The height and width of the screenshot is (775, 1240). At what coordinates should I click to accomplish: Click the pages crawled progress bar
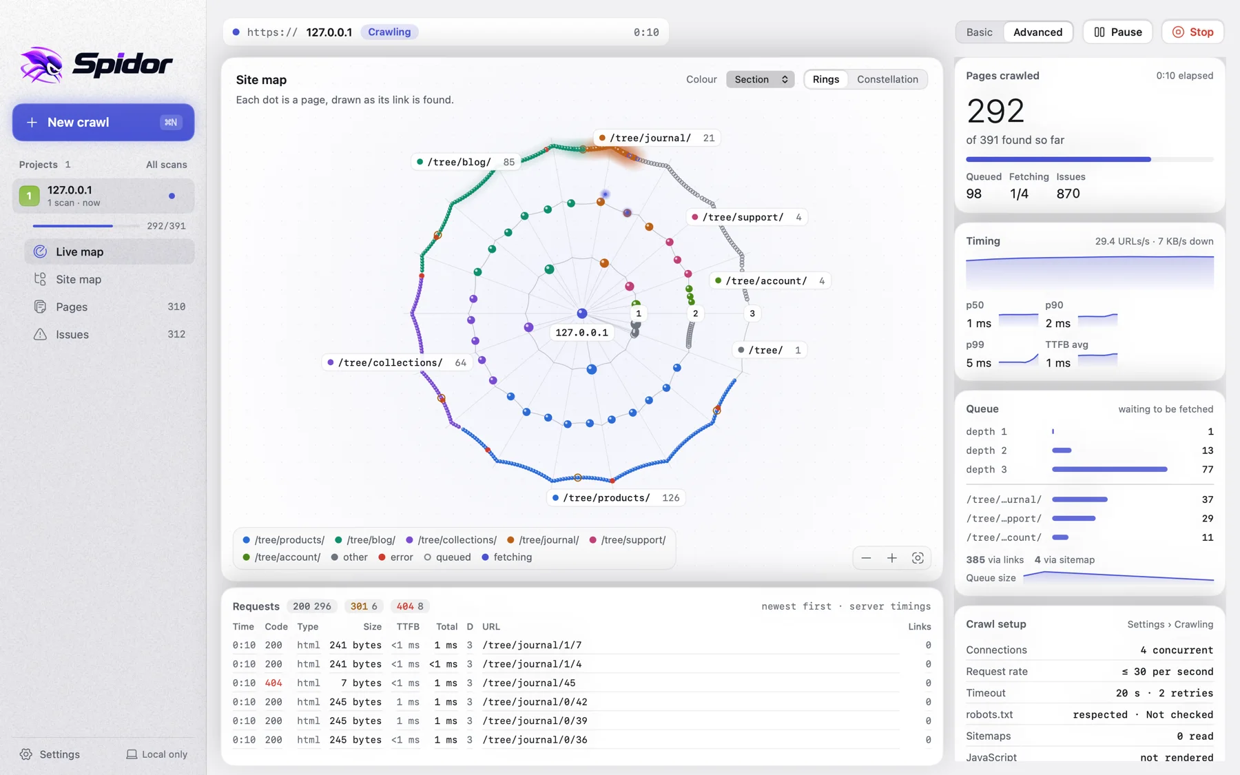point(1089,159)
